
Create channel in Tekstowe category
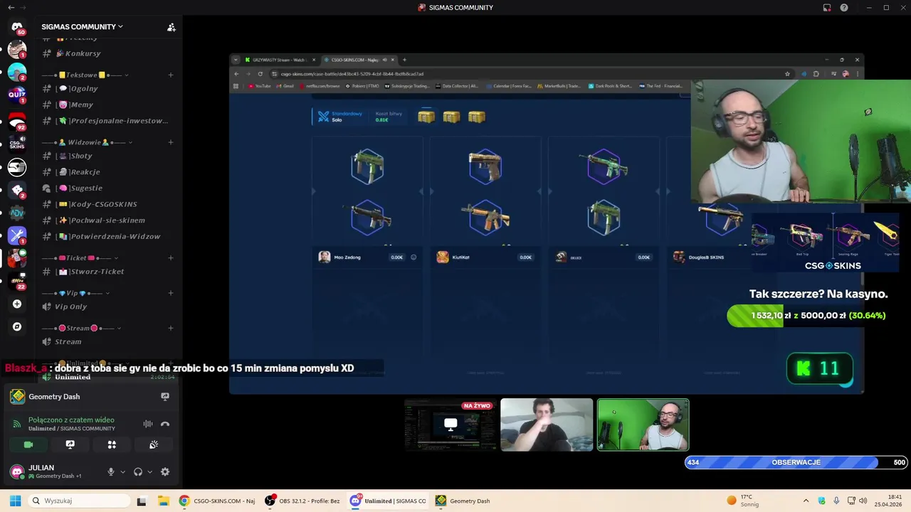171,75
